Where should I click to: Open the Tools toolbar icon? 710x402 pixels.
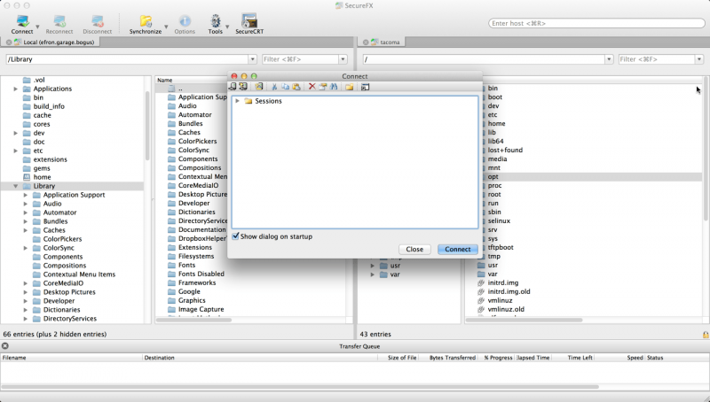[x=215, y=21]
